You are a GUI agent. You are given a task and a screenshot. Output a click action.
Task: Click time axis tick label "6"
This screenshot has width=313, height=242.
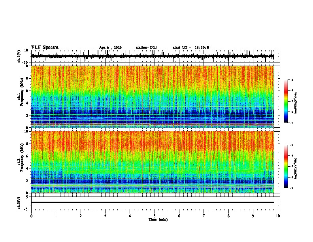179,216
